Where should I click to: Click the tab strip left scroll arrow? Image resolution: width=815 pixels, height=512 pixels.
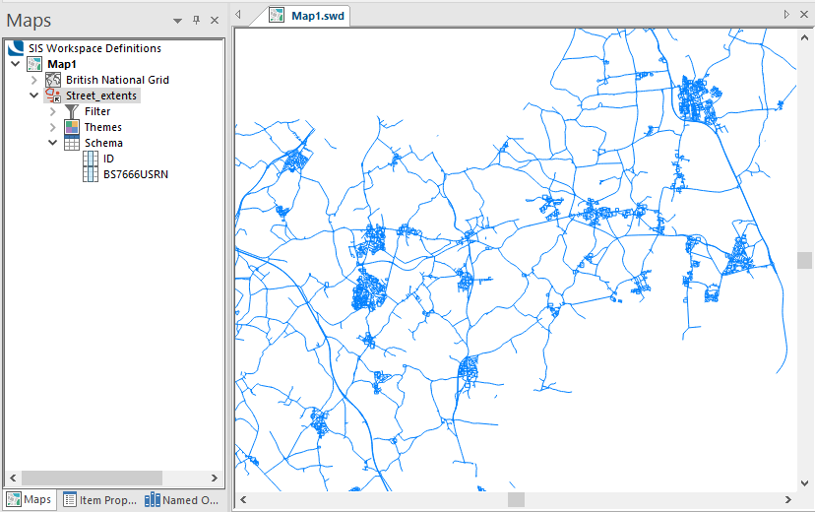[x=238, y=15]
